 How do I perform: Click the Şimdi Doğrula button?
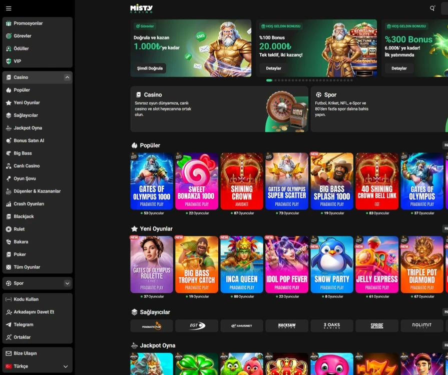[150, 68]
